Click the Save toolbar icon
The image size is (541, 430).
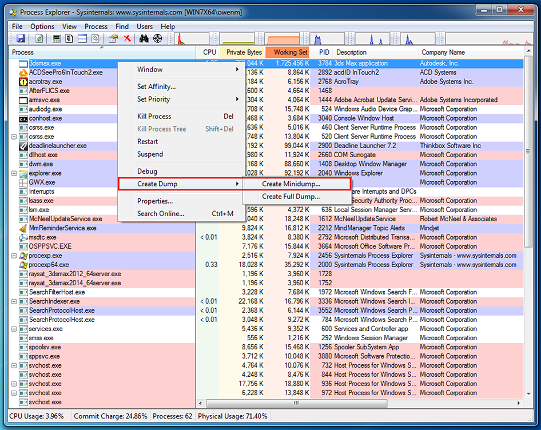click(x=21, y=38)
